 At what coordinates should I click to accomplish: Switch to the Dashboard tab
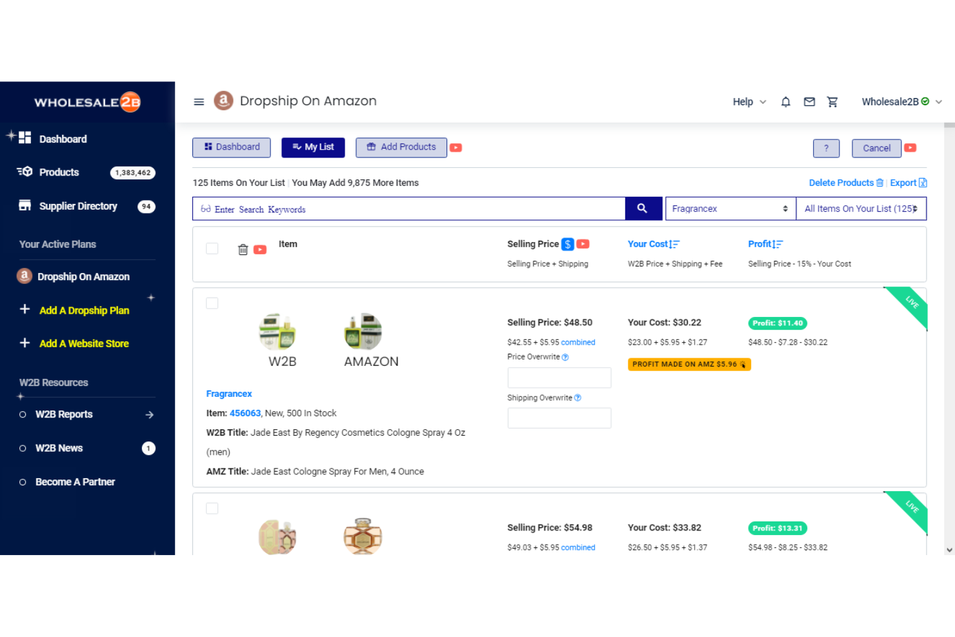pyautogui.click(x=232, y=148)
